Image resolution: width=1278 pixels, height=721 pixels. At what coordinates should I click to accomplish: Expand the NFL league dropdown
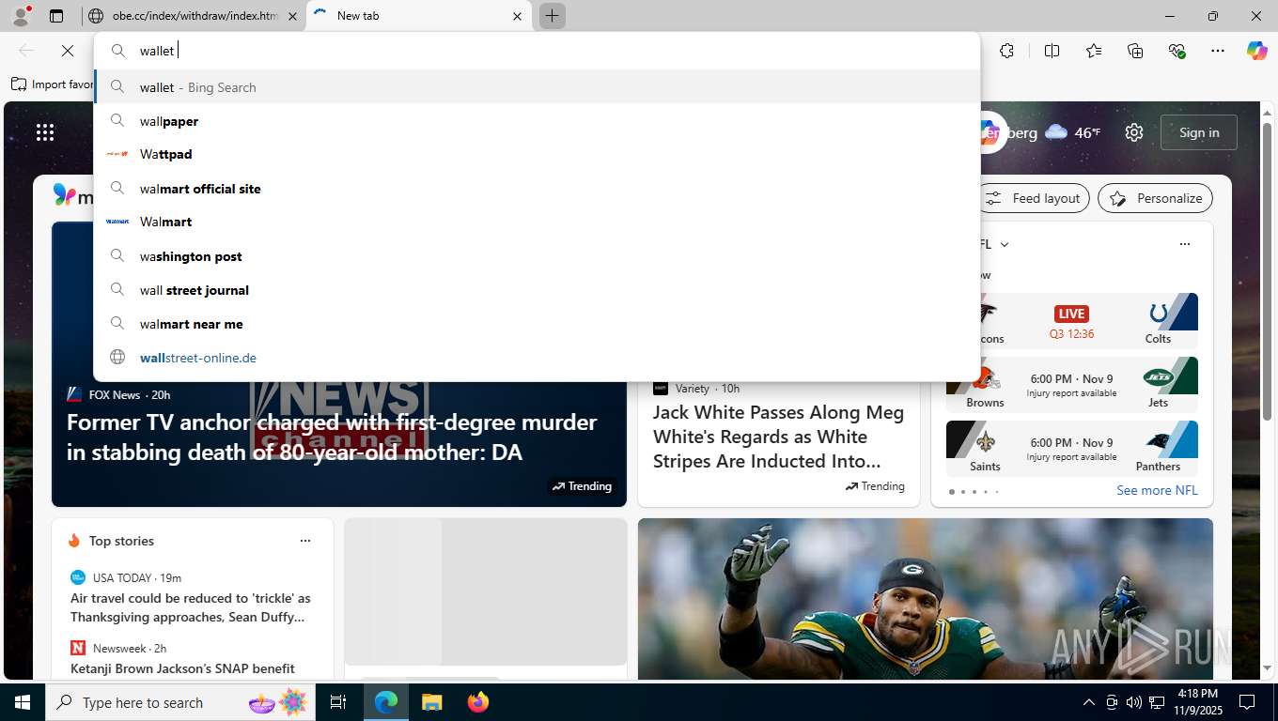[1005, 244]
